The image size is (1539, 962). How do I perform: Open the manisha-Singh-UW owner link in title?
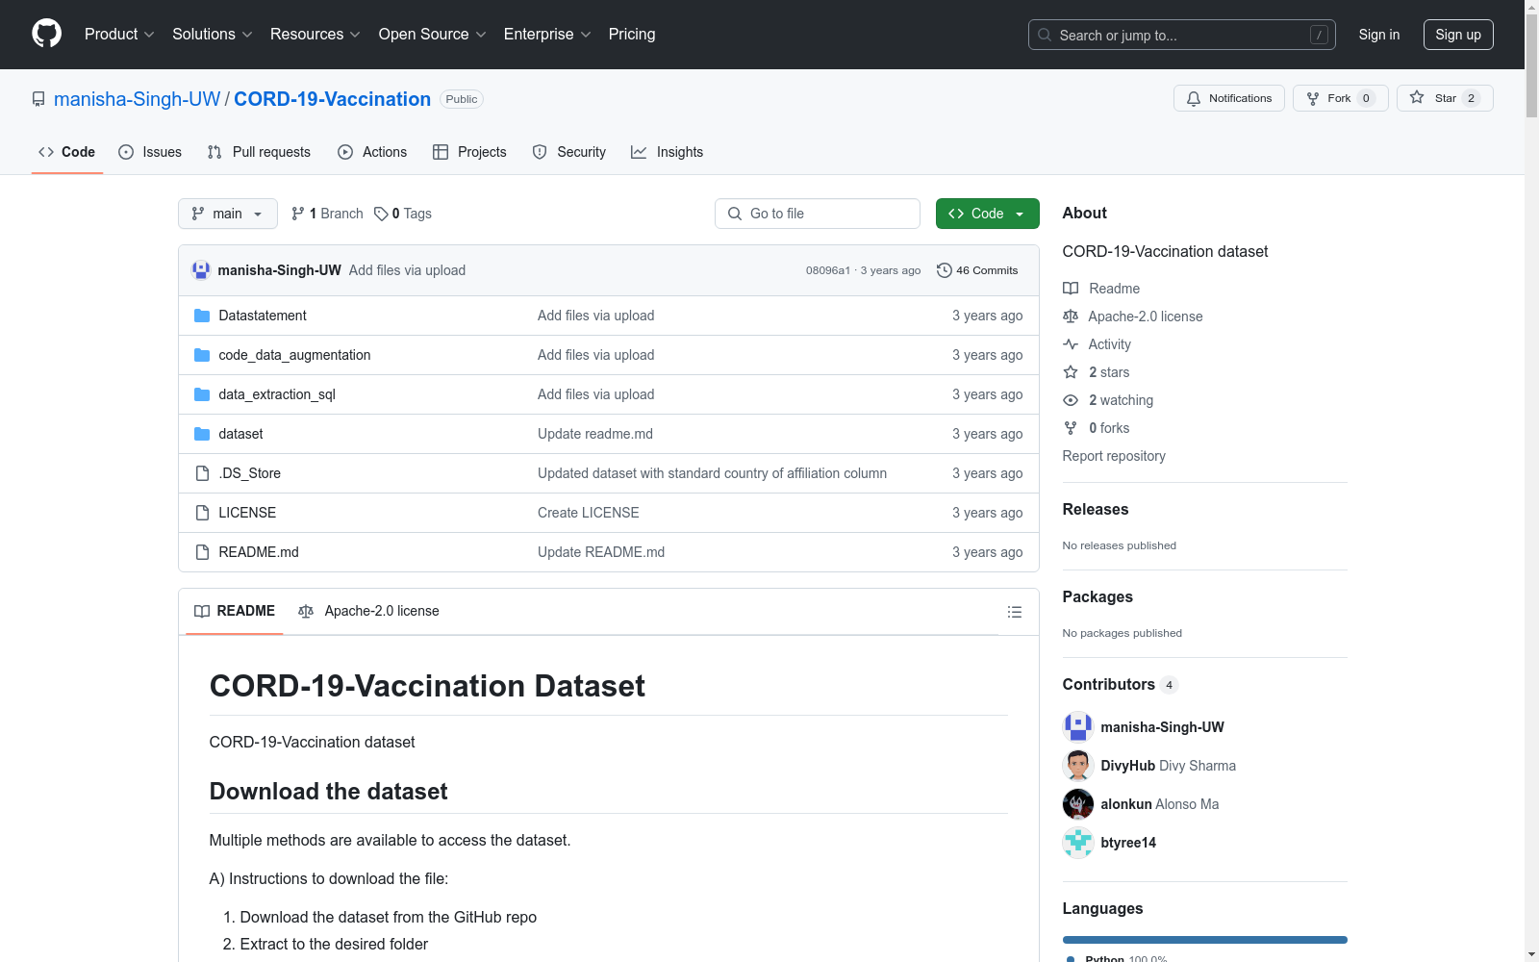[137, 99]
